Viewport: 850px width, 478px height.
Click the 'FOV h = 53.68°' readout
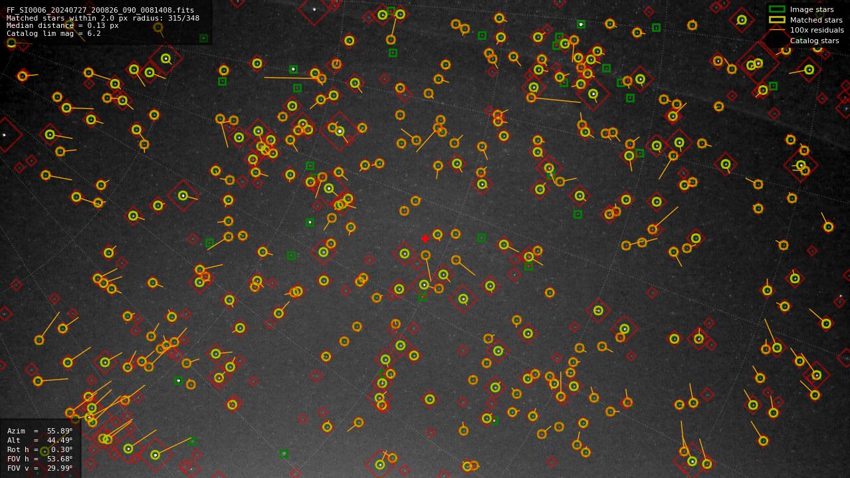pos(40,459)
